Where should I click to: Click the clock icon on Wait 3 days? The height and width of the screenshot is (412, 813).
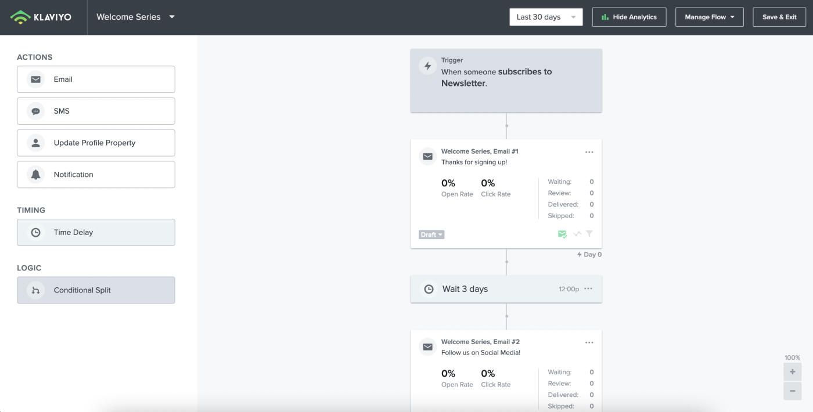pos(429,289)
